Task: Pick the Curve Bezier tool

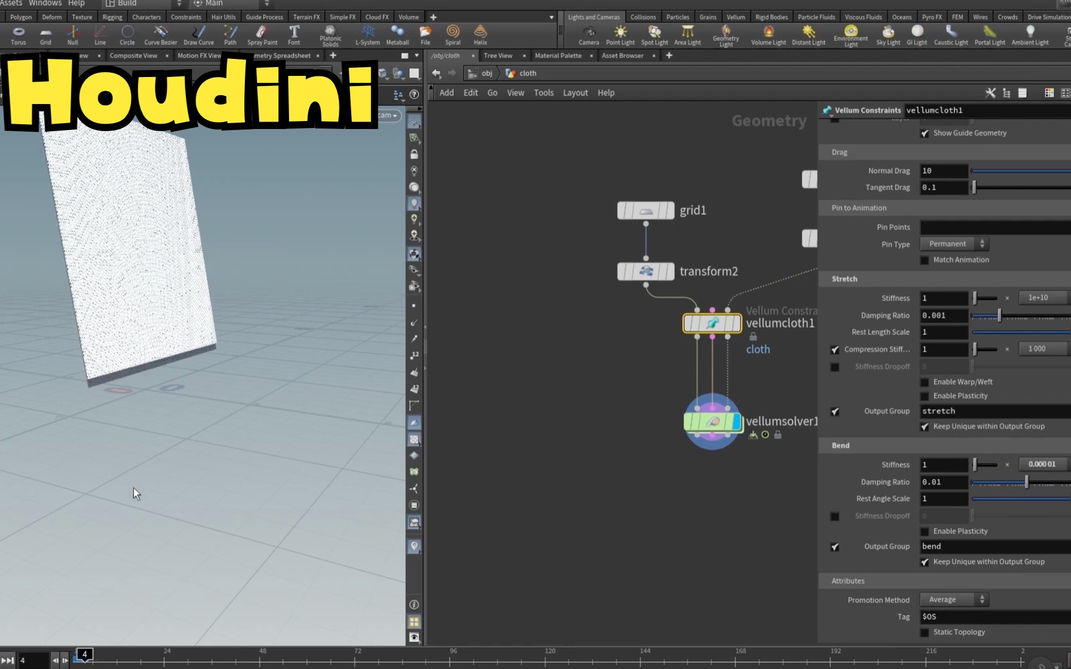Action: [x=160, y=35]
